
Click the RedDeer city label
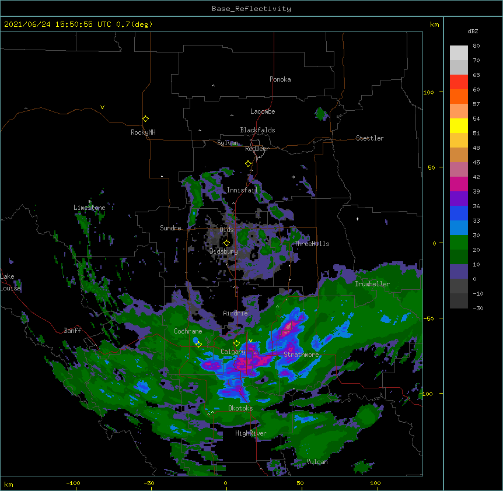[257, 149]
